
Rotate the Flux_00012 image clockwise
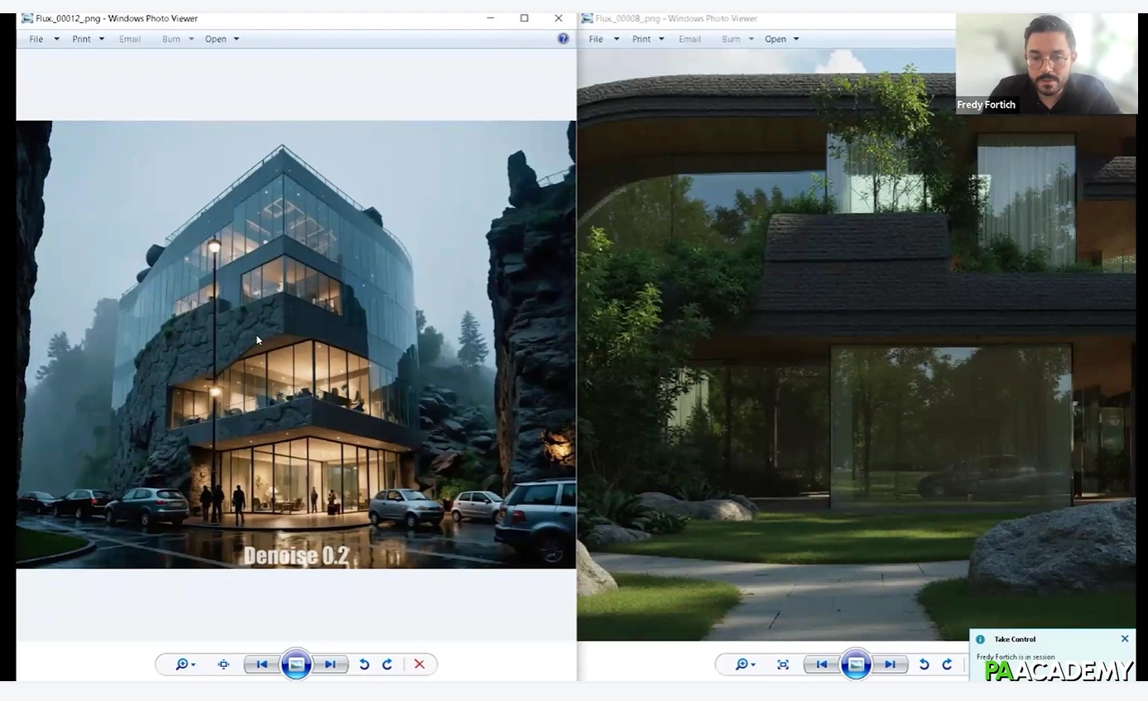(x=387, y=664)
